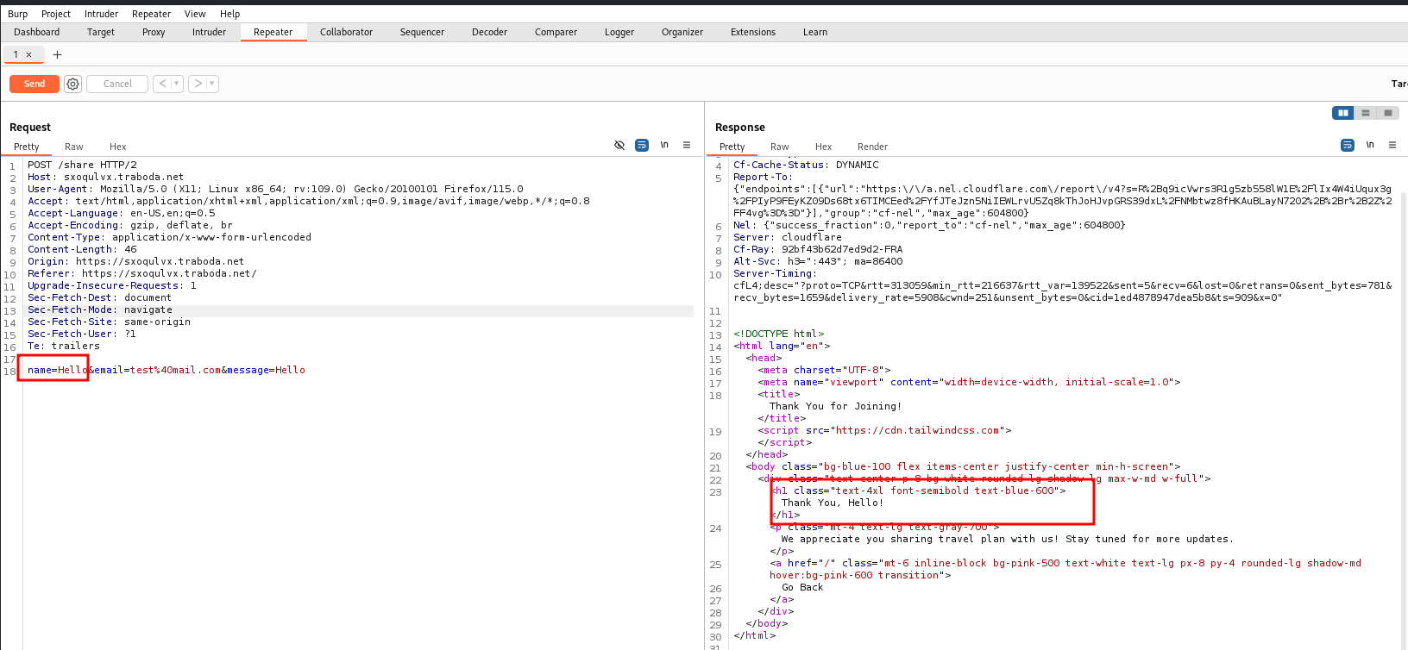1408x650 pixels.
Task: Select the Request Pretty view tab
Action: pyautogui.click(x=27, y=147)
